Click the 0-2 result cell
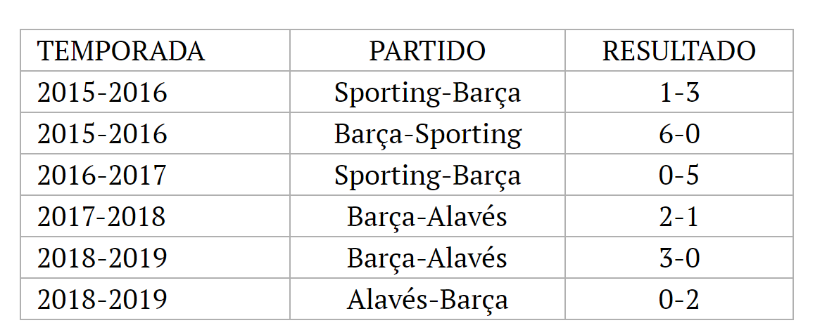827x330 pixels. 679,300
